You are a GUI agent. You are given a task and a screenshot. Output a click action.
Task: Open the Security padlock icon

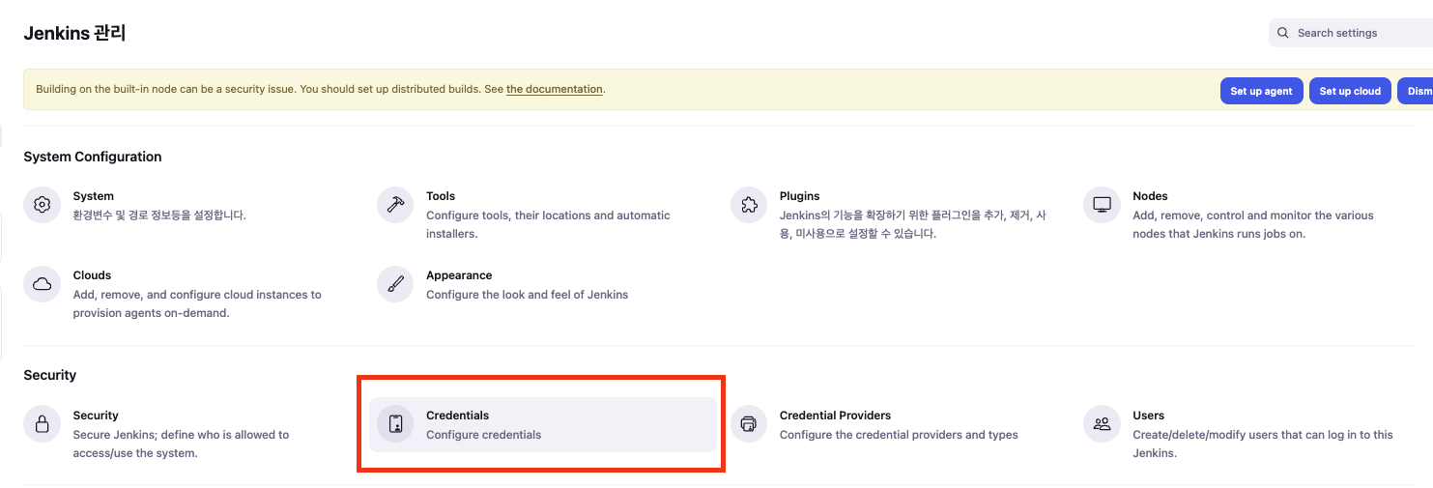pos(42,424)
